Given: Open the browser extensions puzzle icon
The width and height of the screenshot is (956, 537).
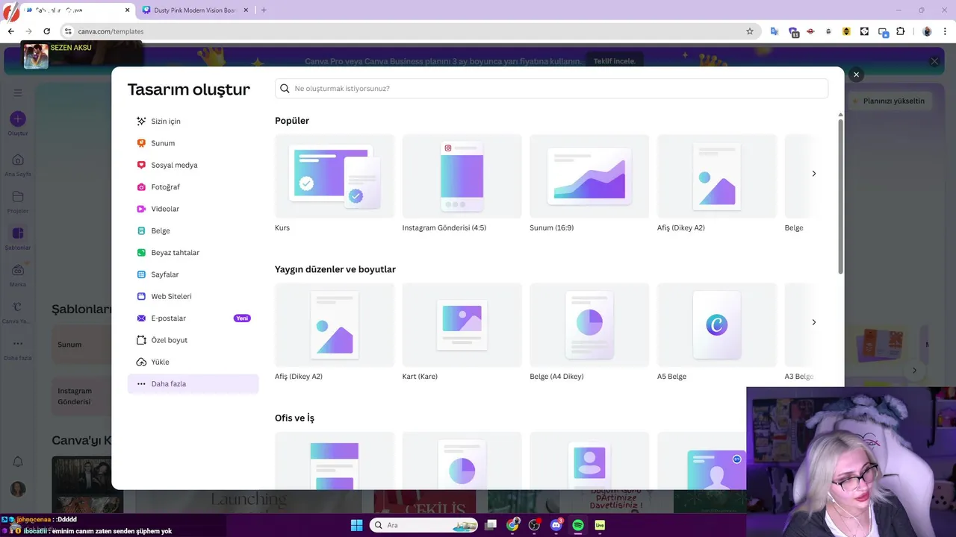Looking at the screenshot, I should click(x=901, y=31).
